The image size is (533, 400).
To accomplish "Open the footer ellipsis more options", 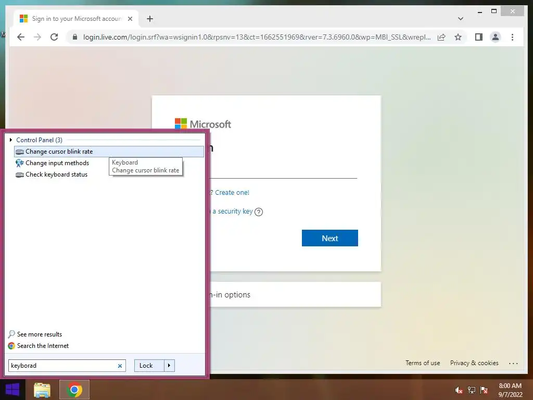I will coord(513,363).
